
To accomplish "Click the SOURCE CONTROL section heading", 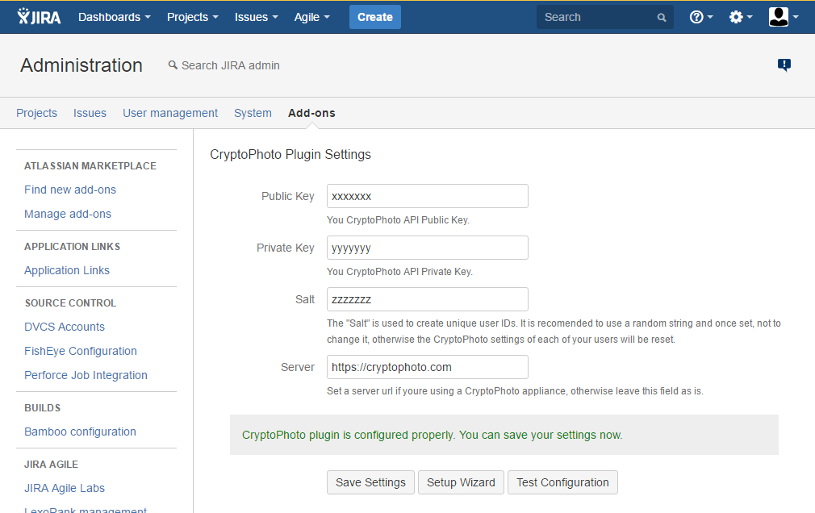I will 71,303.
